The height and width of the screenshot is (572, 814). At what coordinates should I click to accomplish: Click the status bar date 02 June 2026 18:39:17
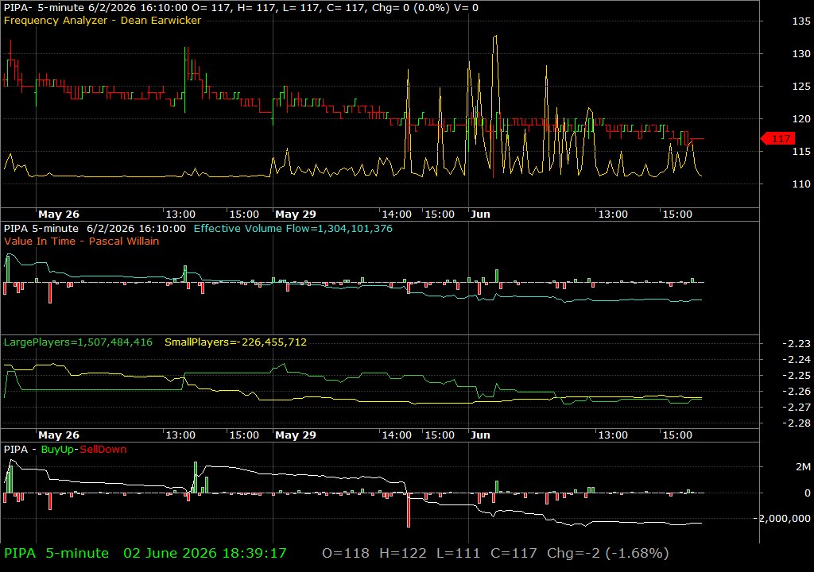pyautogui.click(x=204, y=553)
